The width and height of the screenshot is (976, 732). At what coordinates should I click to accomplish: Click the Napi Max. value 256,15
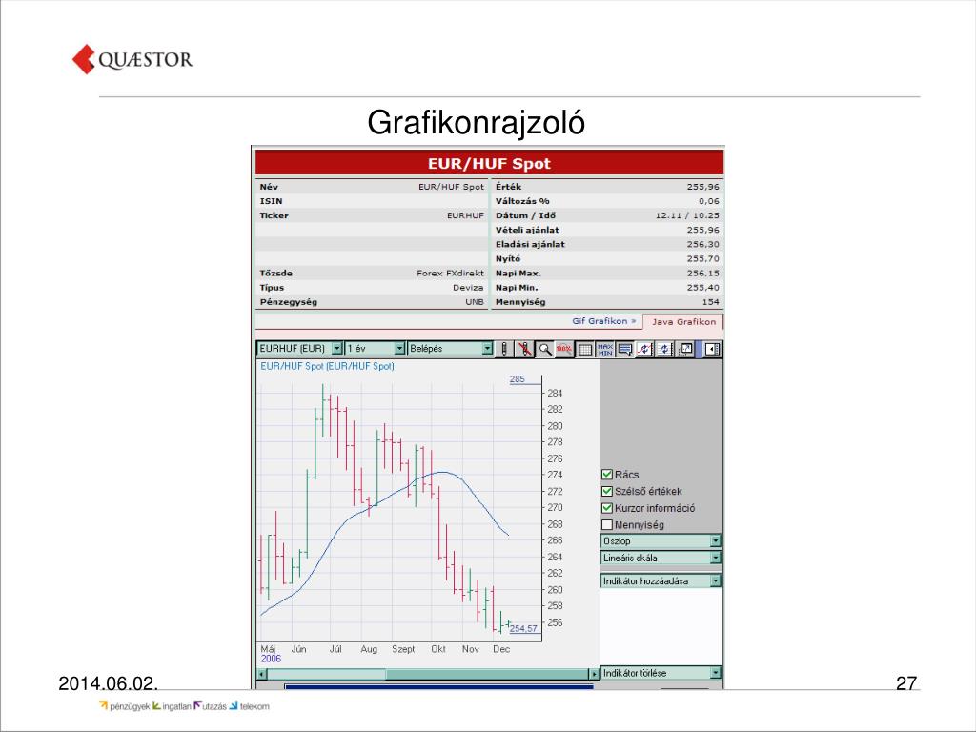[702, 274]
